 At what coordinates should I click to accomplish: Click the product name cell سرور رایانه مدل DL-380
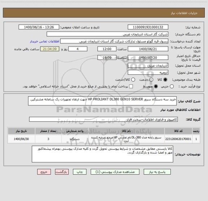(x=126, y=139)
